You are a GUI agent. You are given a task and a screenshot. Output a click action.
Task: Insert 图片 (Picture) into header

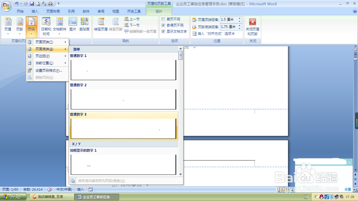click(73, 24)
